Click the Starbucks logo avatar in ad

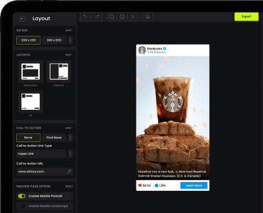142,50
